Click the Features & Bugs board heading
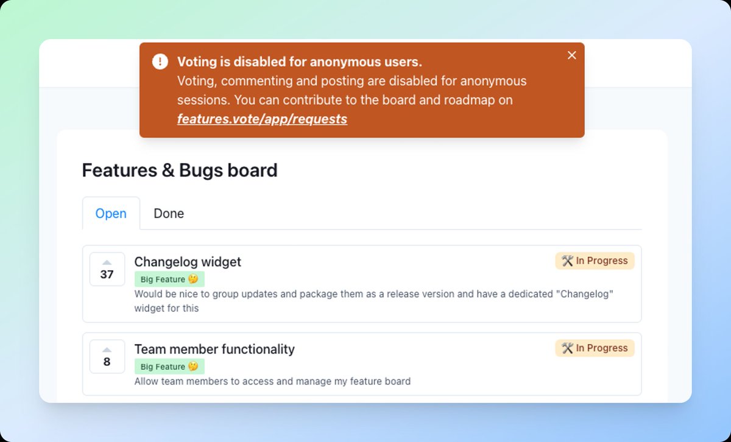 click(180, 170)
